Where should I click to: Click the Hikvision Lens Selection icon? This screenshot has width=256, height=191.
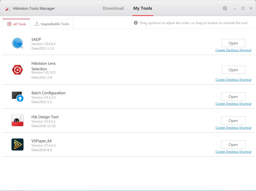tap(17, 69)
